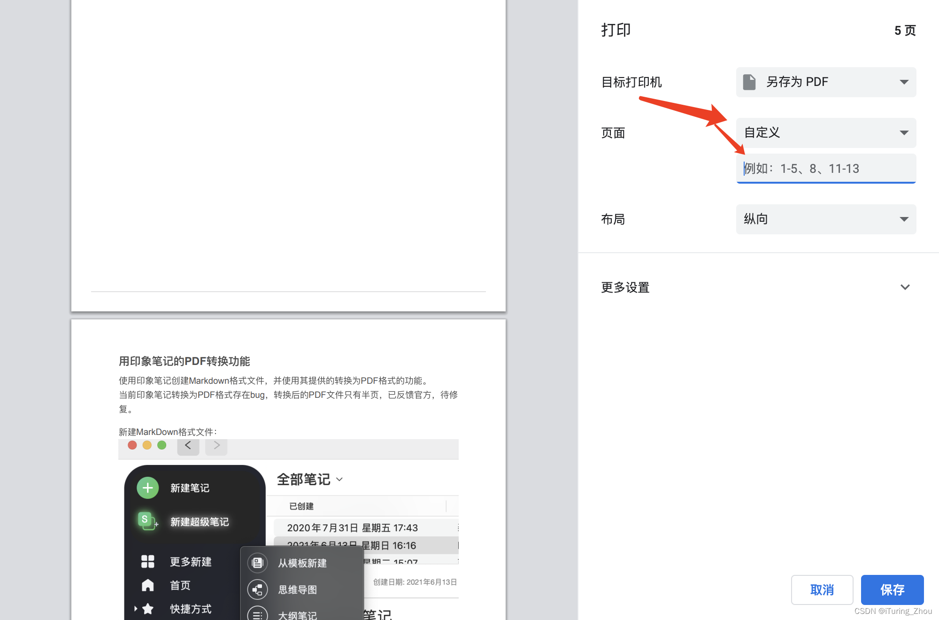Click the green plus New Note icon
Image resolution: width=939 pixels, height=620 pixels.
pyautogui.click(x=147, y=488)
